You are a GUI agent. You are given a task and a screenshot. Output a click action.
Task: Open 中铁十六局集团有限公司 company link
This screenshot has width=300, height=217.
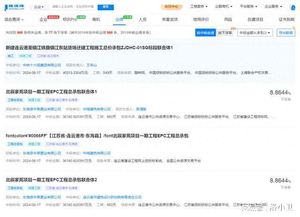[43, 65]
